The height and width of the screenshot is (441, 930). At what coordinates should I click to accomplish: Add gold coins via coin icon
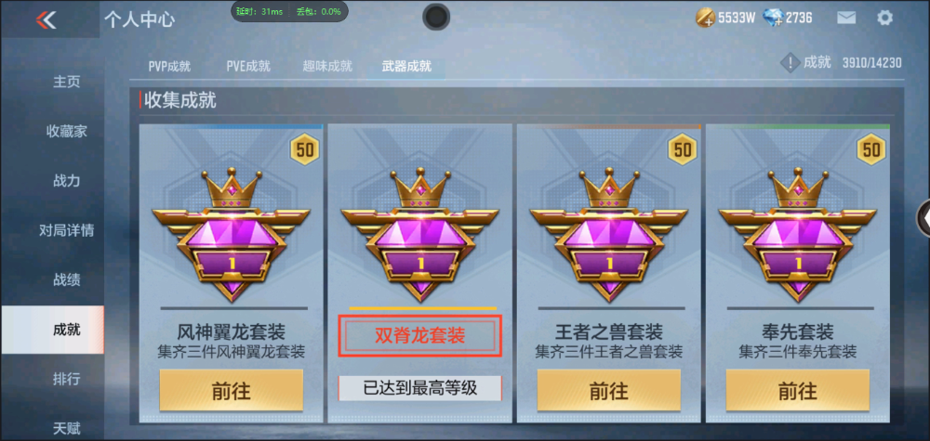click(x=705, y=18)
